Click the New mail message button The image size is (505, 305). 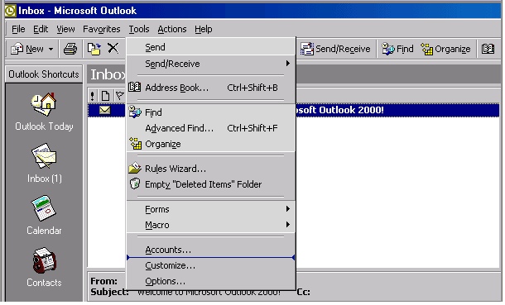tap(27, 49)
